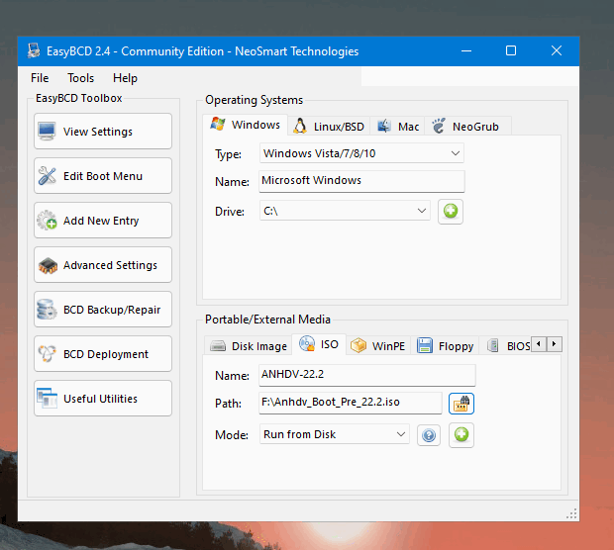Image resolution: width=614 pixels, height=550 pixels.
Task: Go to Add New Entry
Action: pyautogui.click(x=103, y=221)
